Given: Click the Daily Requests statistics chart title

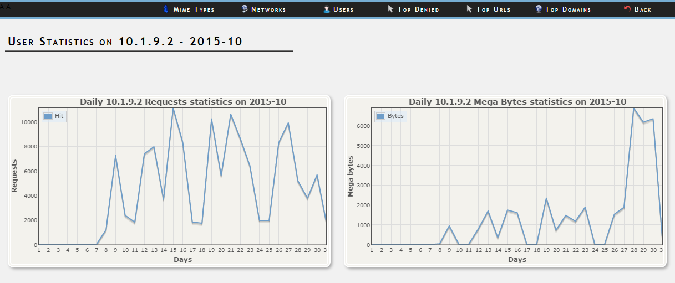Looking at the screenshot, I should tap(183, 102).
